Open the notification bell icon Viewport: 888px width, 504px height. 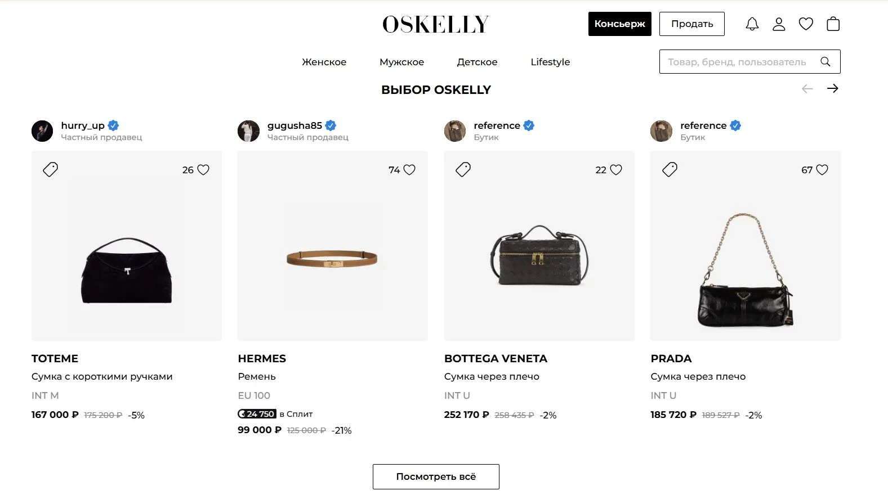pos(752,24)
